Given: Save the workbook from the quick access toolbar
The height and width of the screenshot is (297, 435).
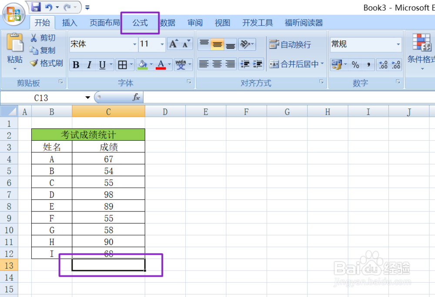Looking at the screenshot, I should [36, 7].
